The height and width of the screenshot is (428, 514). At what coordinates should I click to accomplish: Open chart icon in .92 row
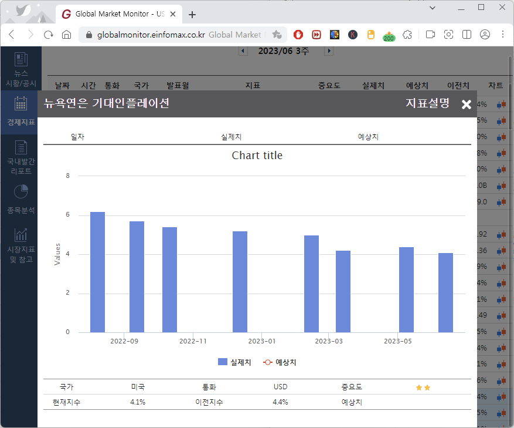point(501,234)
